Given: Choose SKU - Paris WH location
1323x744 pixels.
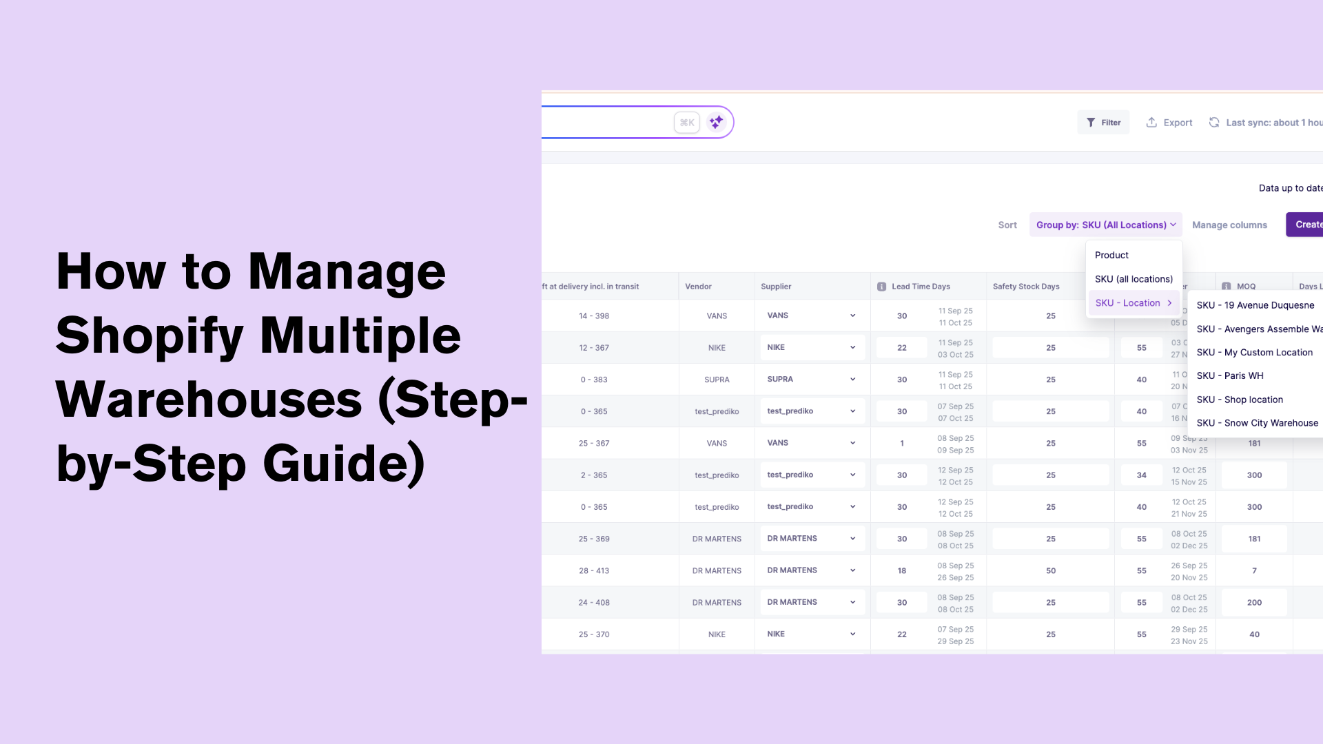Looking at the screenshot, I should click(x=1230, y=375).
